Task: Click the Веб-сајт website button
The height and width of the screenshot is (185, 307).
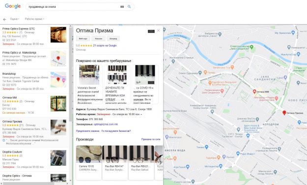Action: tap(83, 39)
